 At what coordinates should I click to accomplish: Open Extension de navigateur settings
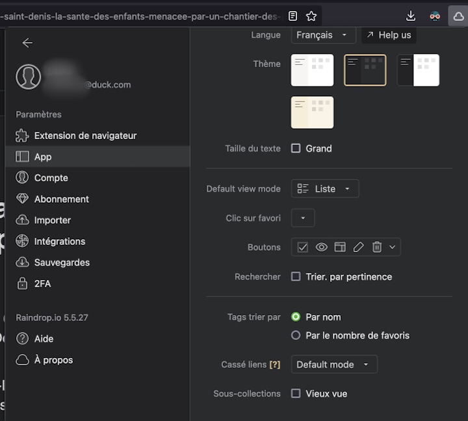click(85, 136)
